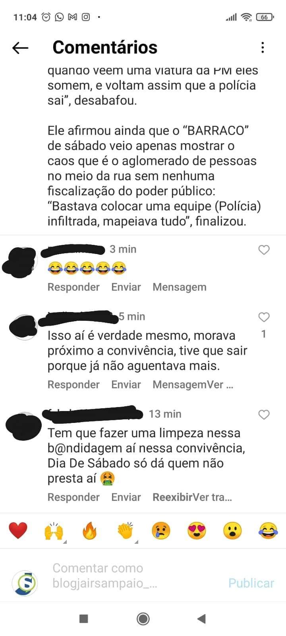Insert the red heart emoji reaction
The height and width of the screenshot is (636, 286).
click(18, 531)
